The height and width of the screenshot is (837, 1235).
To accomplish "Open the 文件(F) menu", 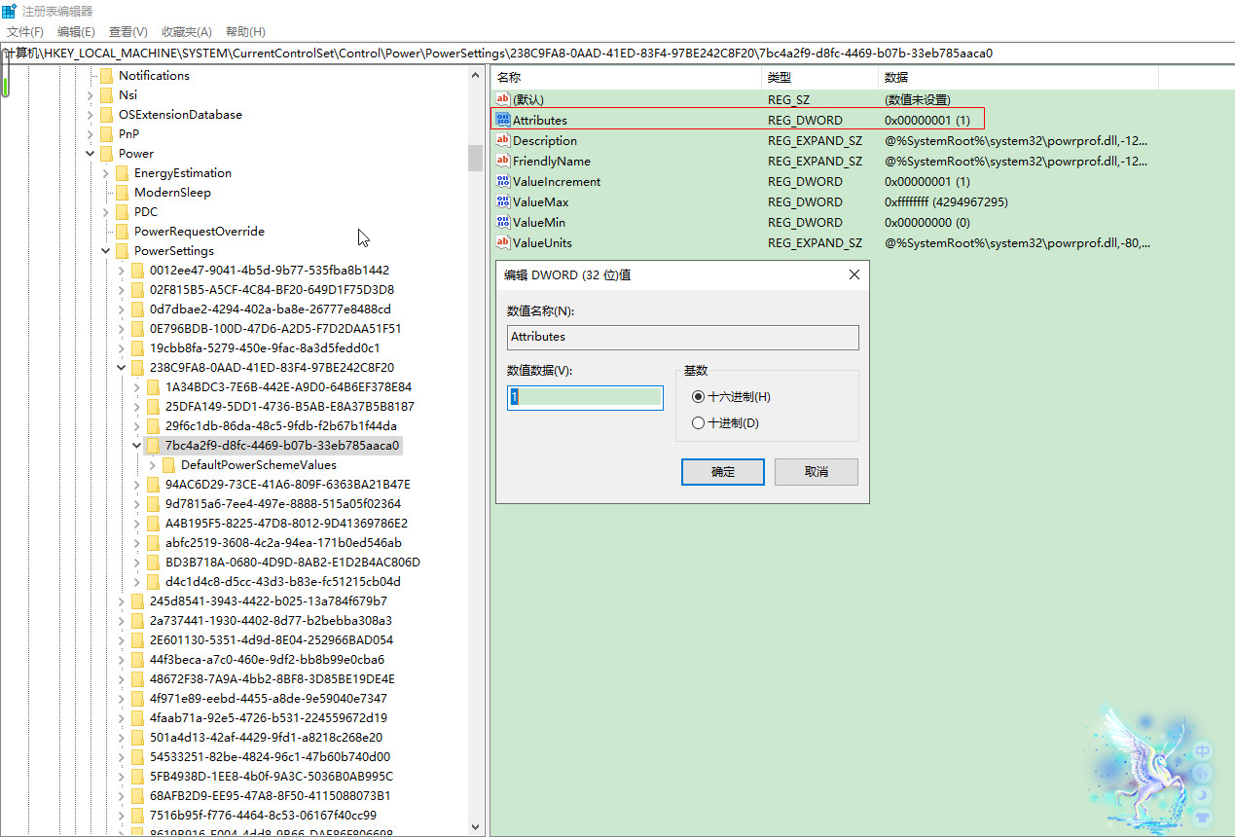I will click(25, 32).
